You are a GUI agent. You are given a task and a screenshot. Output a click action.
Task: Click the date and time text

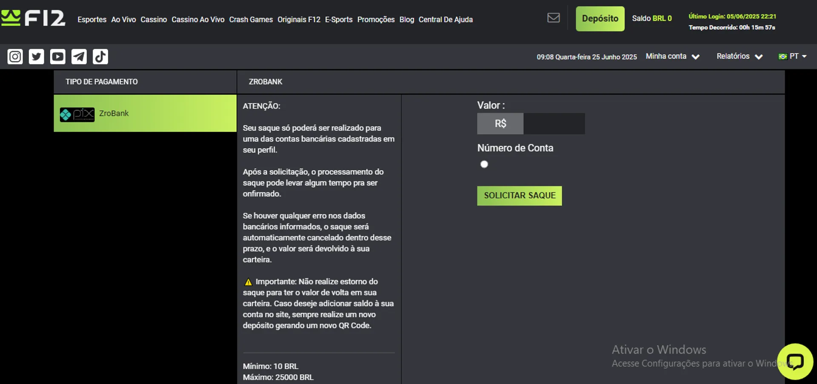587,57
